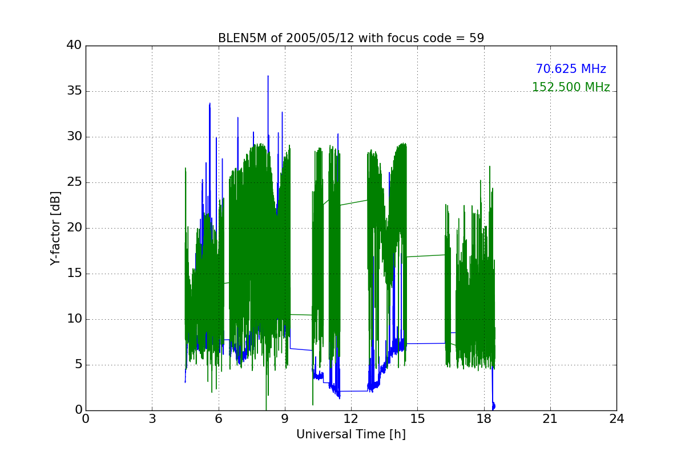Click the x-axis tick label 21
685x456 pixels.
click(550, 419)
